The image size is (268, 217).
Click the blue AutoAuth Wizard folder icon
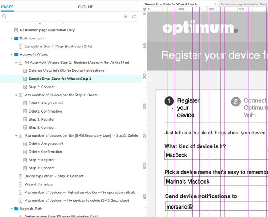[x=16, y=54]
